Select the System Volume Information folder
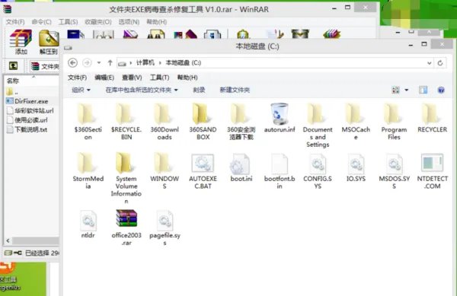 pos(126,178)
